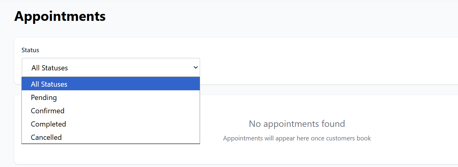Click the Status field label
The width and height of the screenshot is (458, 167).
click(x=30, y=50)
